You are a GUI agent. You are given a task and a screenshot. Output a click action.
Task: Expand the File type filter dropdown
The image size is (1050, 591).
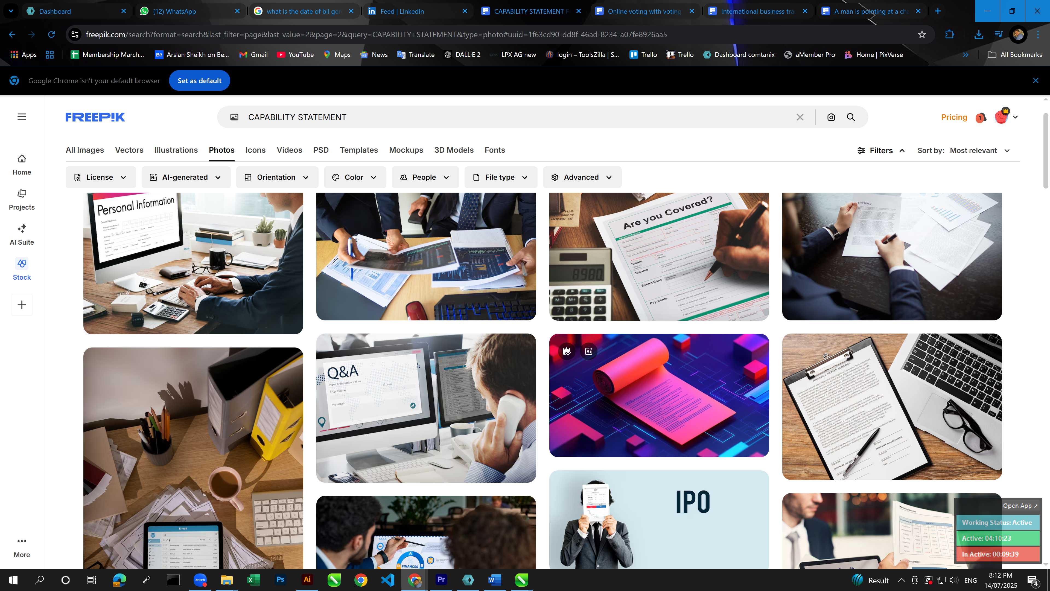point(501,177)
